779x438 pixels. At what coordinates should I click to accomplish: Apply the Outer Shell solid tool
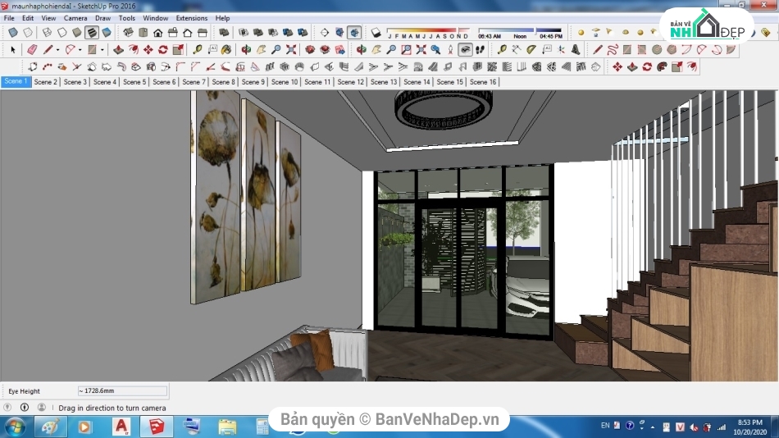tap(224, 33)
